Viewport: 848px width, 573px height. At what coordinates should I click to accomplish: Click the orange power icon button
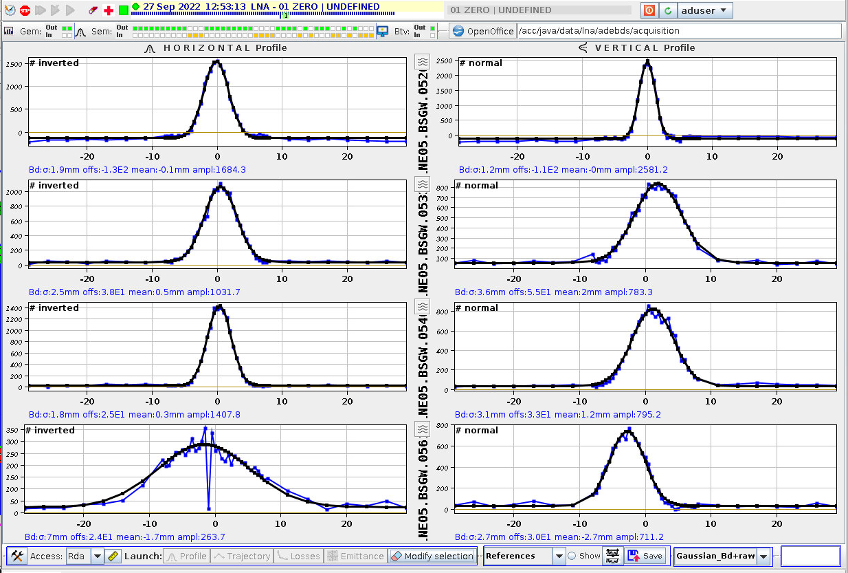649,11
